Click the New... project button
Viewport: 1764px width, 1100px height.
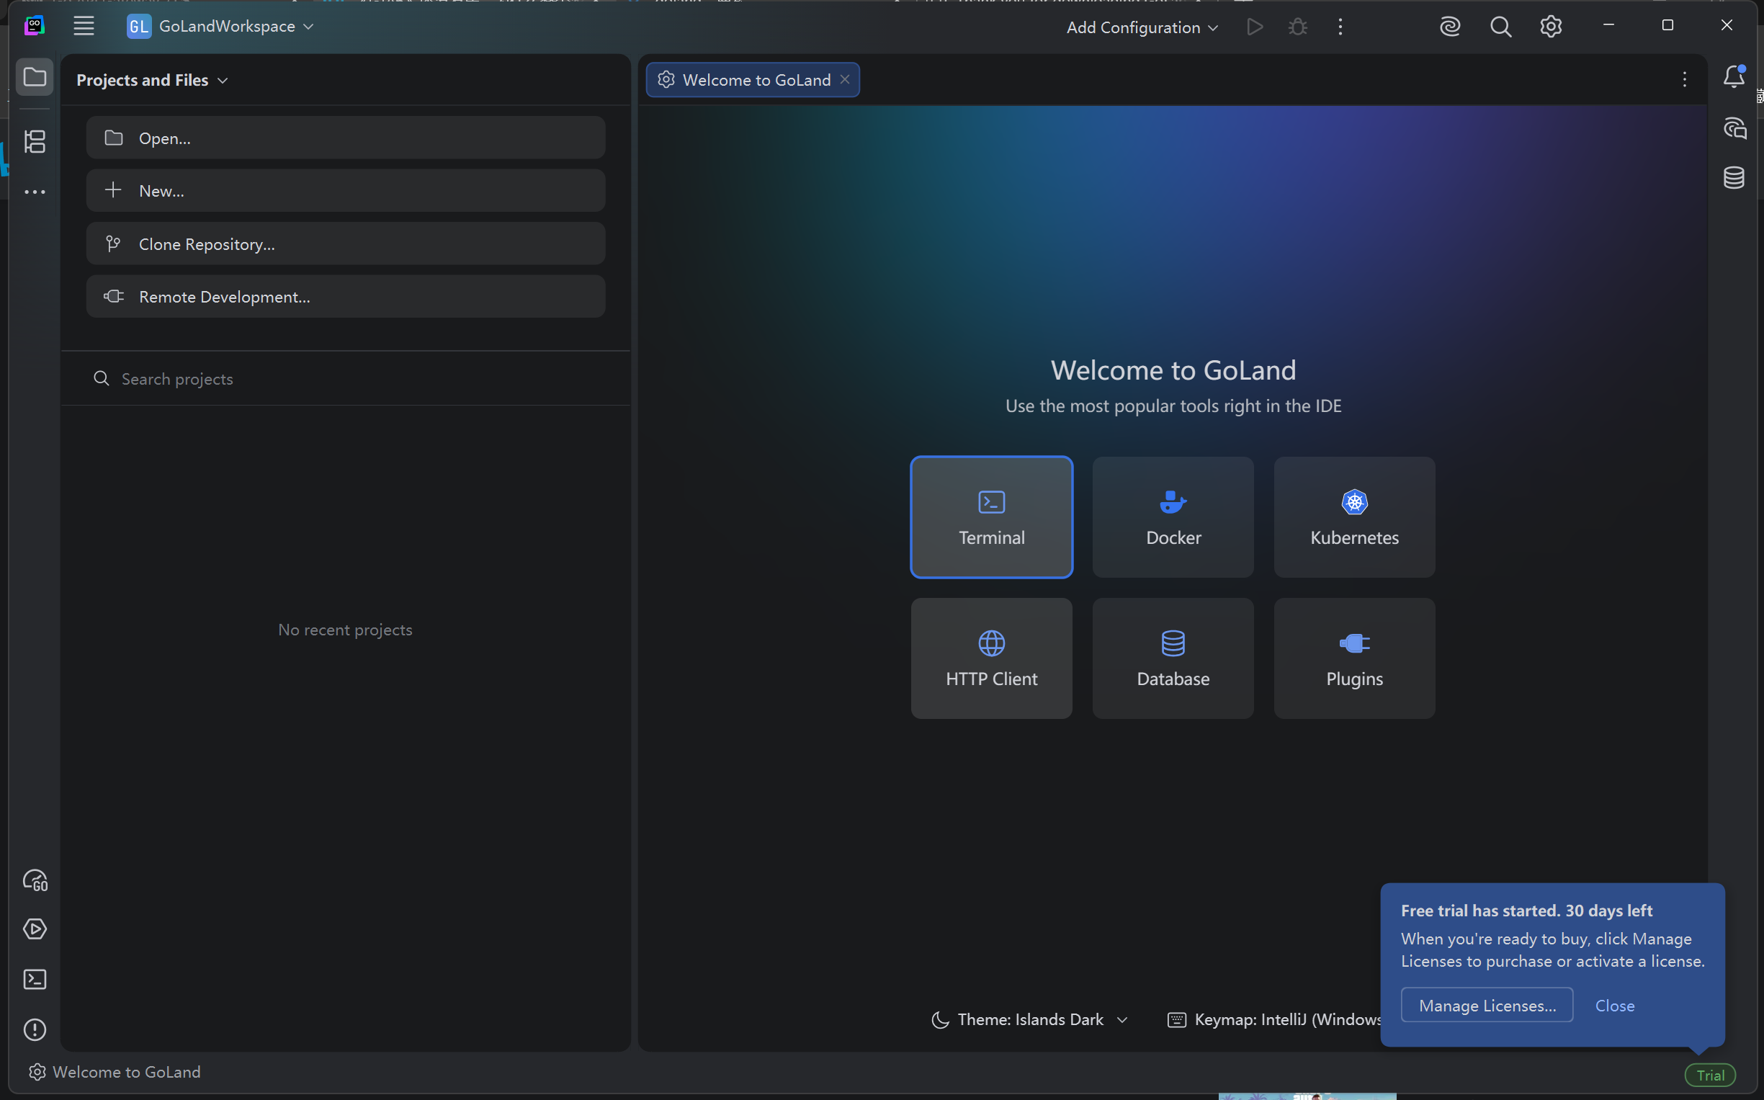346,191
